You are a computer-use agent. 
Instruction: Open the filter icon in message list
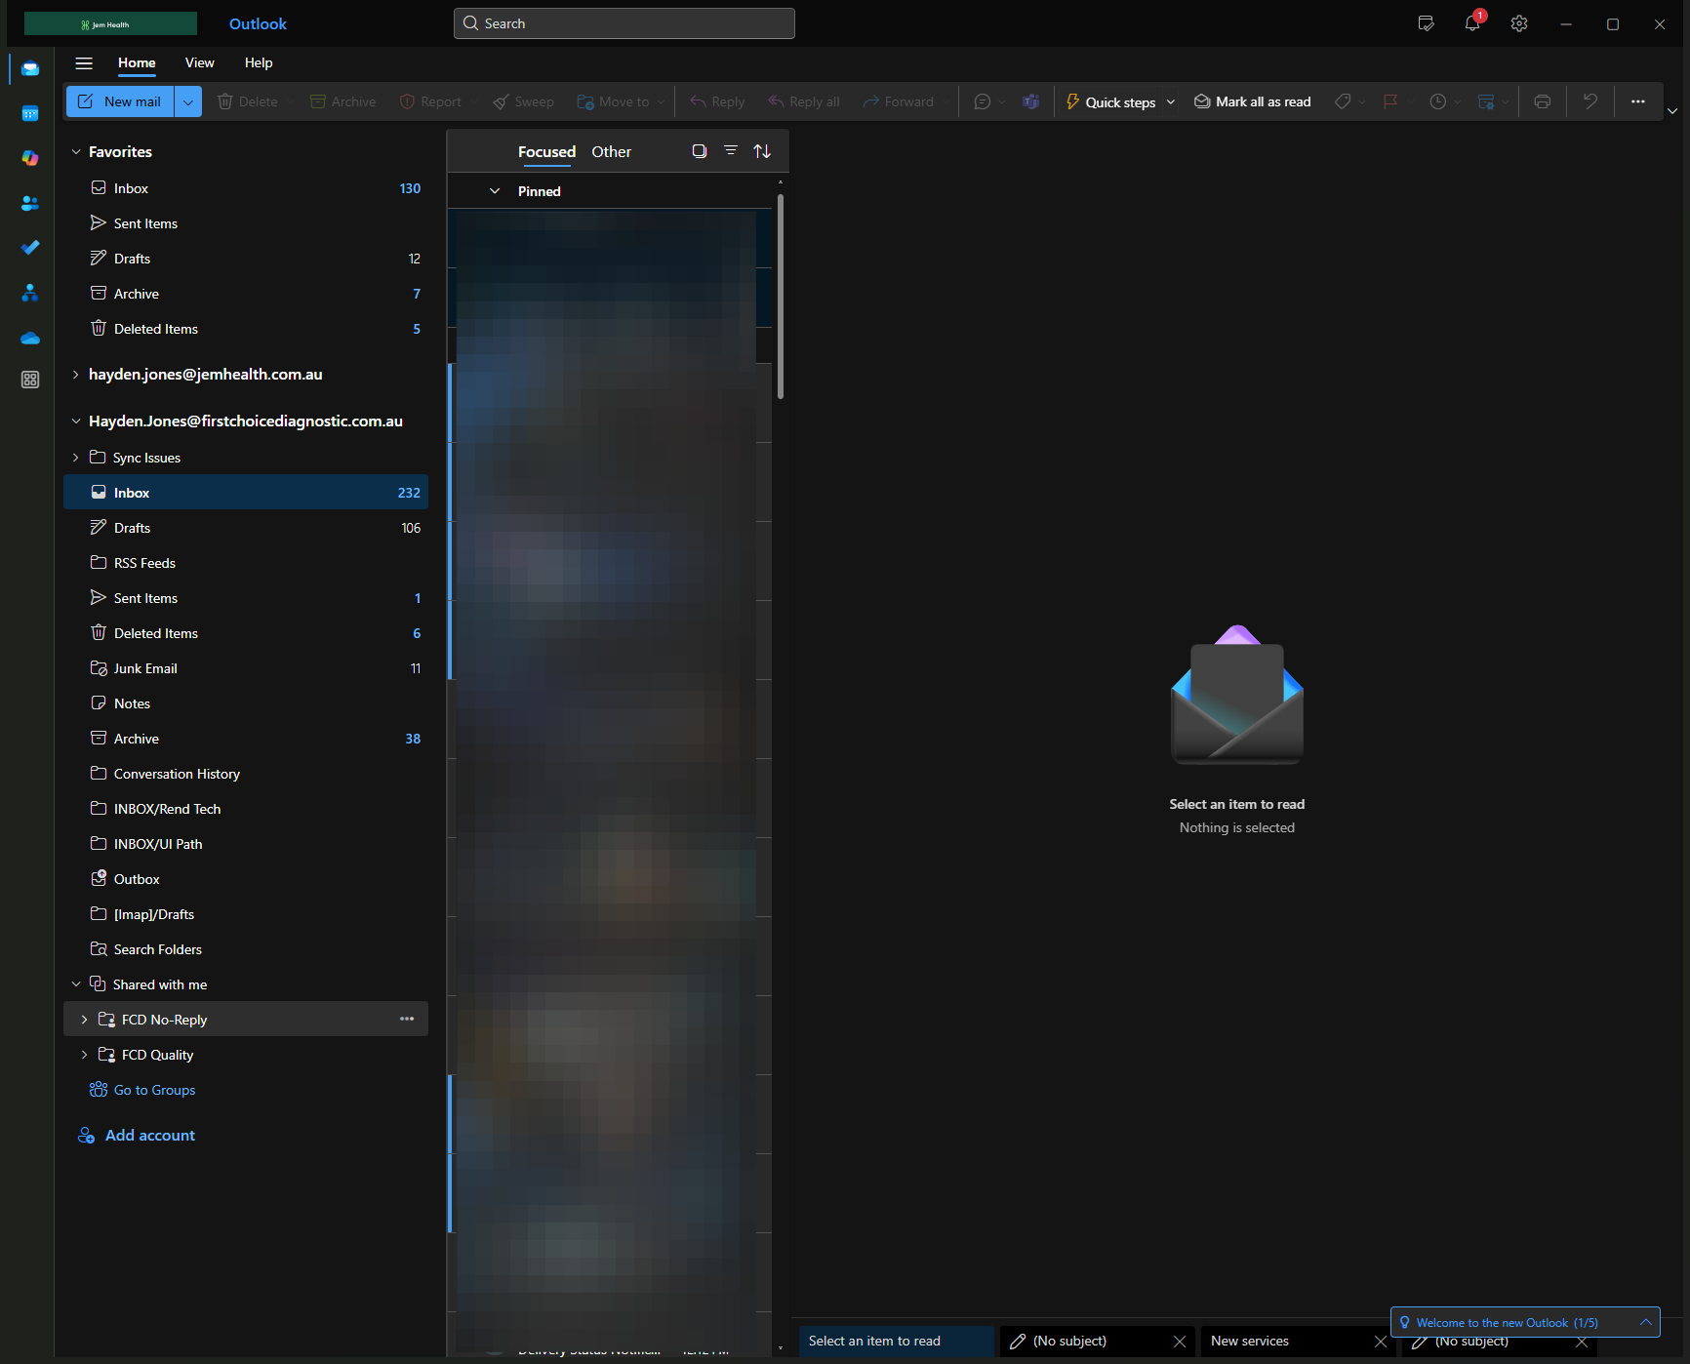731,150
